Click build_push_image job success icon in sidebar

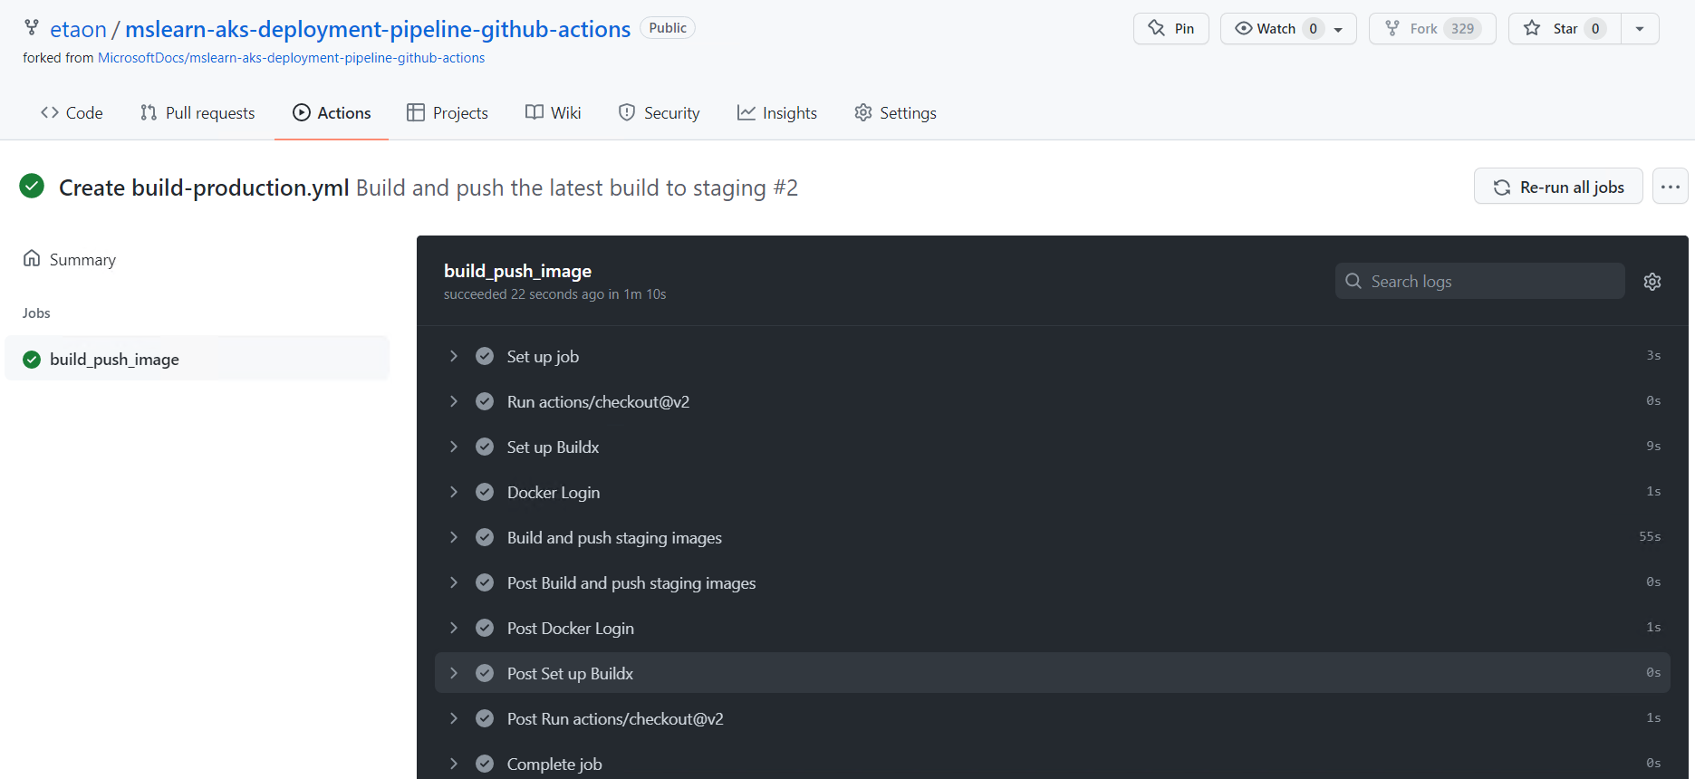tap(32, 360)
